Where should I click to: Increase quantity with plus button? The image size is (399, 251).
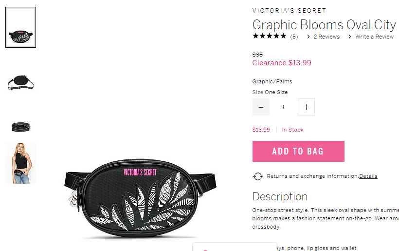tap(306, 107)
